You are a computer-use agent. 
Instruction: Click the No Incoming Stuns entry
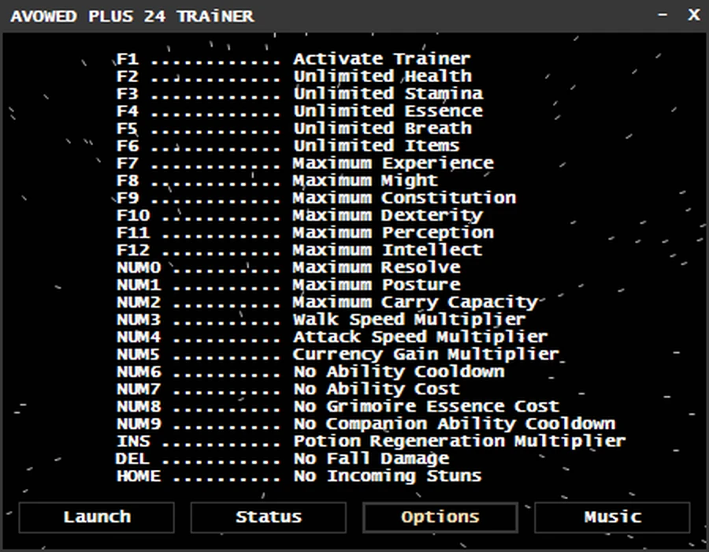tap(299, 476)
